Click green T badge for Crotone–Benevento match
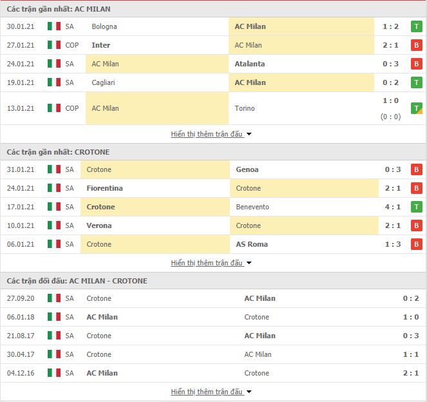Screen dimensions: 427x402 416,207
